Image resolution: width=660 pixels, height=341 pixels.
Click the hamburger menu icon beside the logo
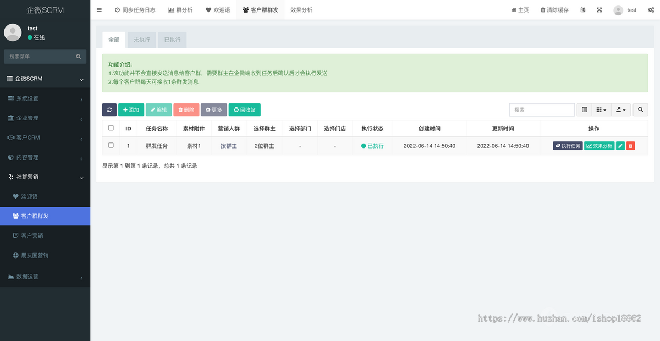coord(99,9)
